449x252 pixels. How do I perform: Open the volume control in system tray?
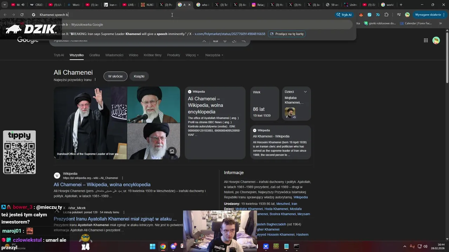[425, 246]
